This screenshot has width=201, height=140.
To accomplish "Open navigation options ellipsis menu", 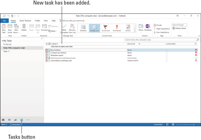I will 28,120.
